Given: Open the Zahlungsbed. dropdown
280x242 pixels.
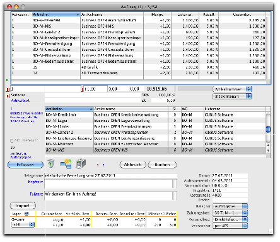Looking at the screenshot, I should [230, 212].
